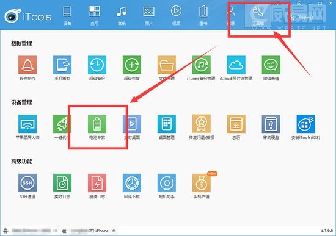Select the Android device in status bar

coord(30,231)
